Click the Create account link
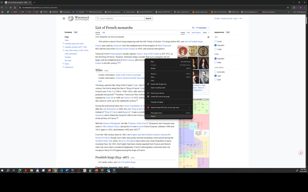 click(226, 18)
